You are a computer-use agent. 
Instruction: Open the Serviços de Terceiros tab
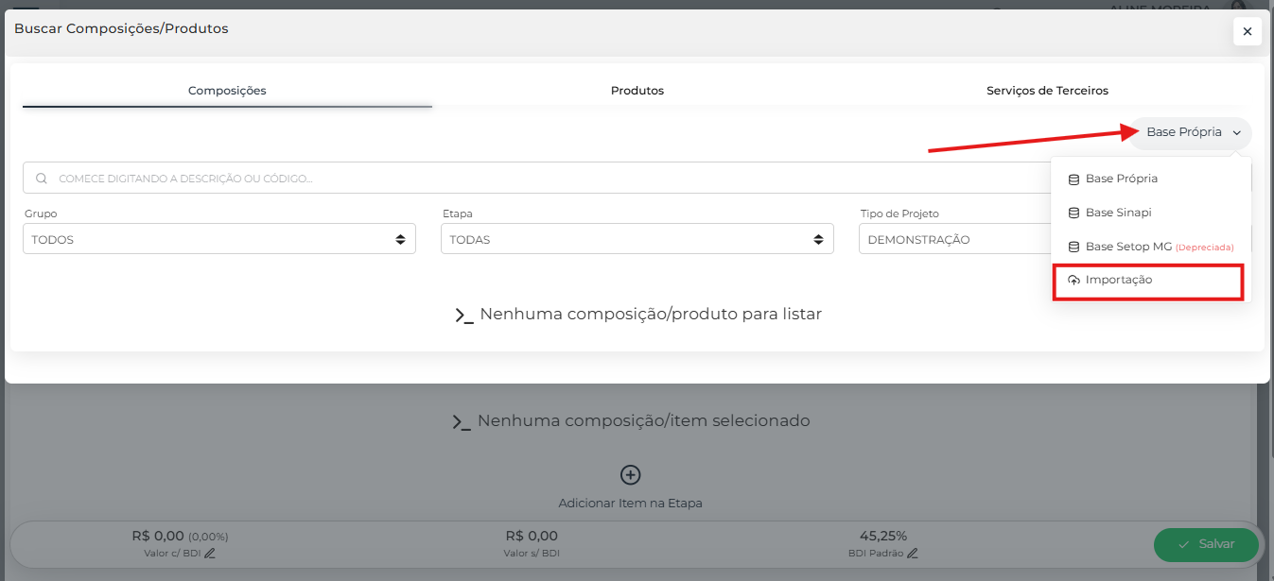coord(1046,91)
